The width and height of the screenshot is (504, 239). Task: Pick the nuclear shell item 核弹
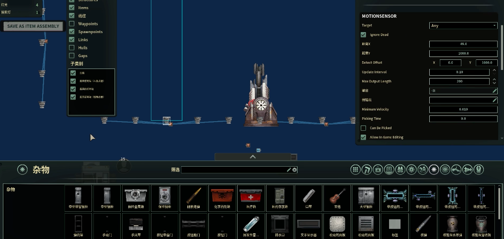[x=424, y=226]
